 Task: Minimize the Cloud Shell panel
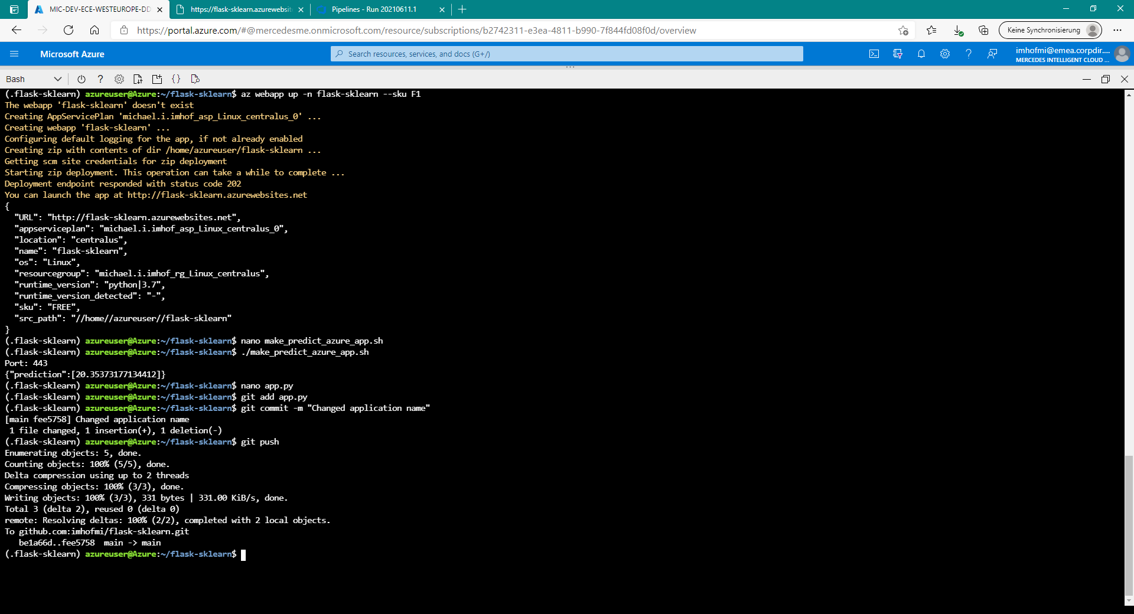pyautogui.click(x=1087, y=79)
